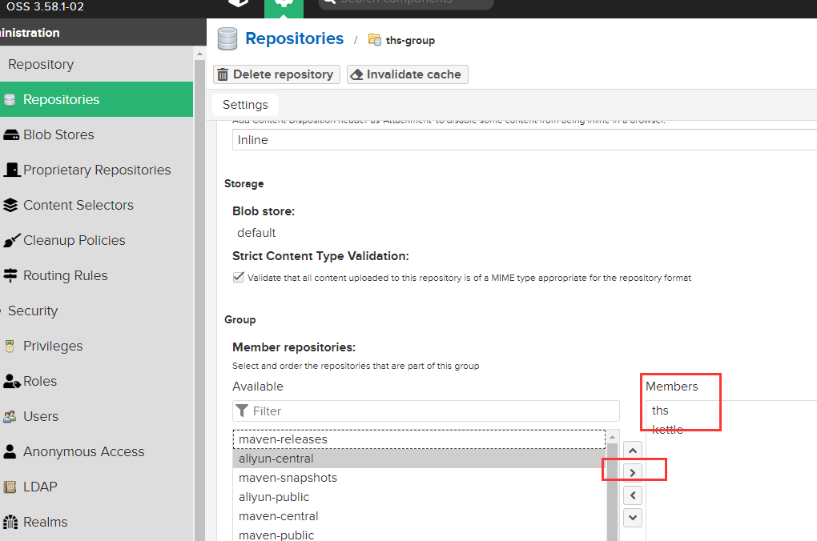The width and height of the screenshot is (817, 541).
Task: Open Privileges in the sidebar menu
Action: pyautogui.click(x=53, y=346)
